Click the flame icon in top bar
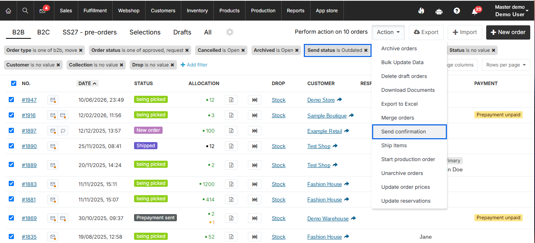 tap(421, 11)
